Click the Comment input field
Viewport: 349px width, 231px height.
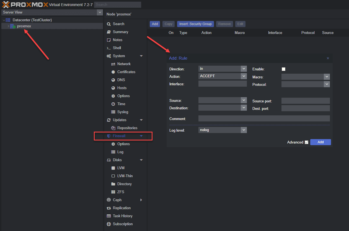click(264, 118)
